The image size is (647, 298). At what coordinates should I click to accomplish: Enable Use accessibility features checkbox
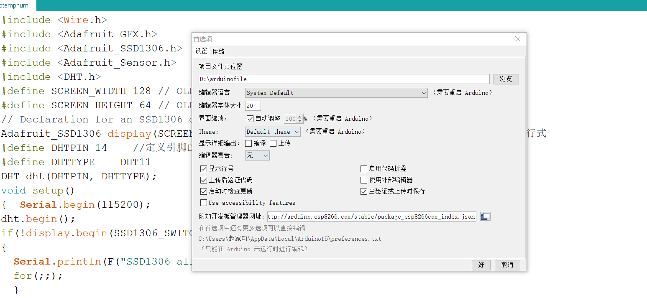204,203
